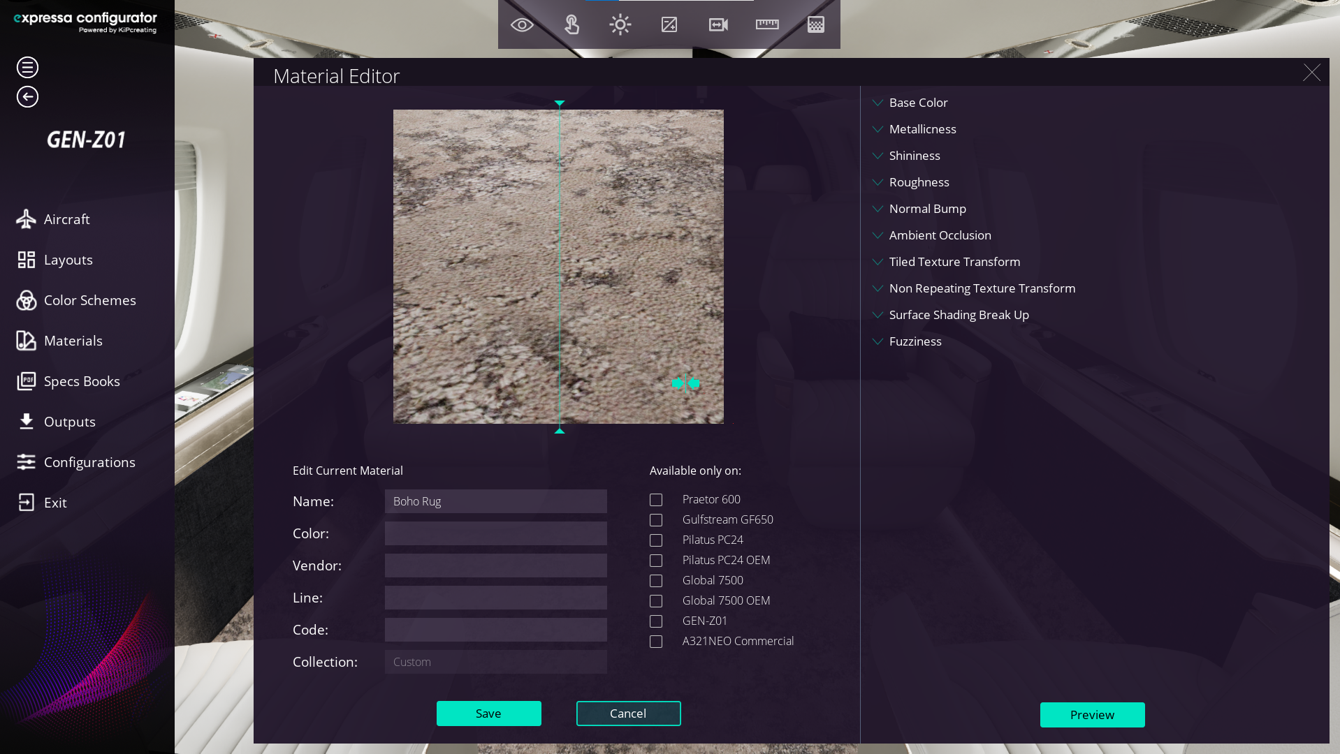This screenshot has width=1340, height=754.
Task: Expand the Fuzziness section
Action: pos(915,341)
